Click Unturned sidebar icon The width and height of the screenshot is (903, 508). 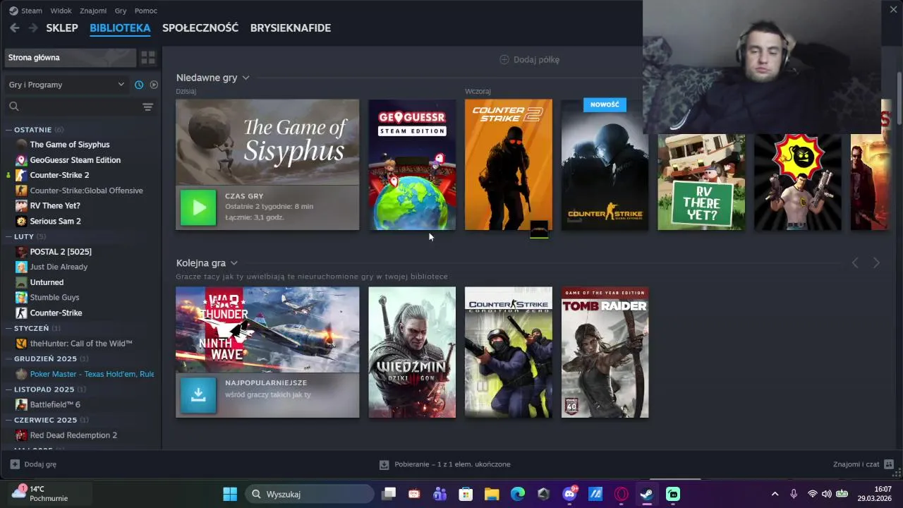pyautogui.click(x=21, y=282)
